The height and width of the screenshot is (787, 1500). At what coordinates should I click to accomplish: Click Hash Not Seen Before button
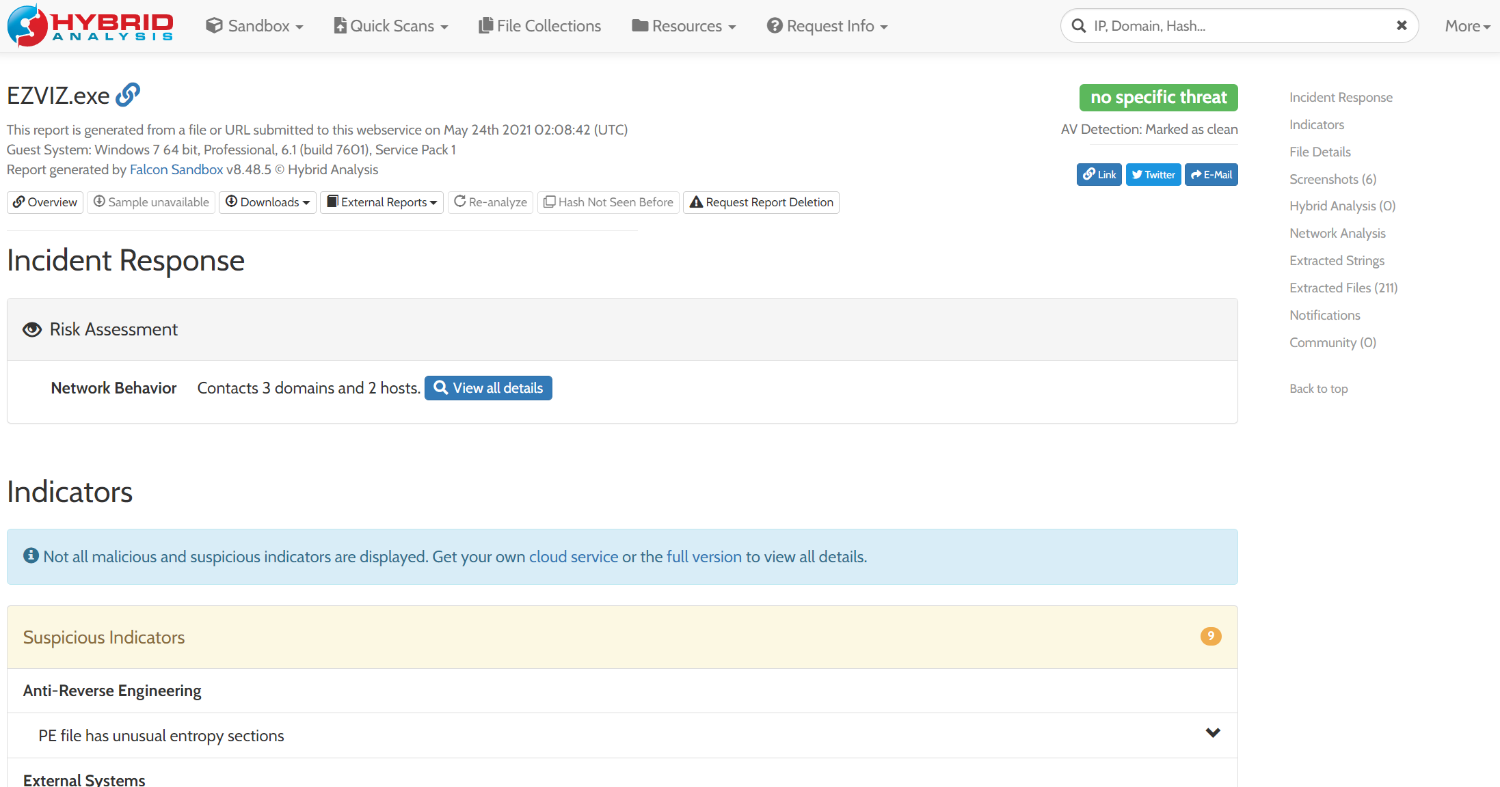608,202
